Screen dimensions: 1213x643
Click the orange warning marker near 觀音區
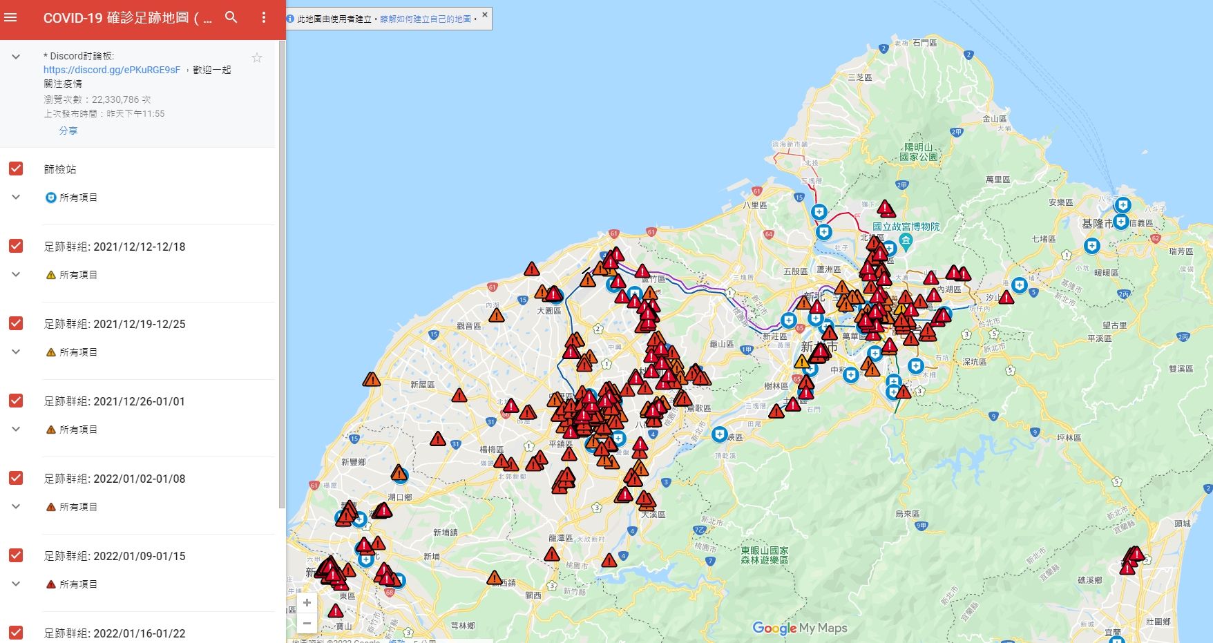point(496,316)
